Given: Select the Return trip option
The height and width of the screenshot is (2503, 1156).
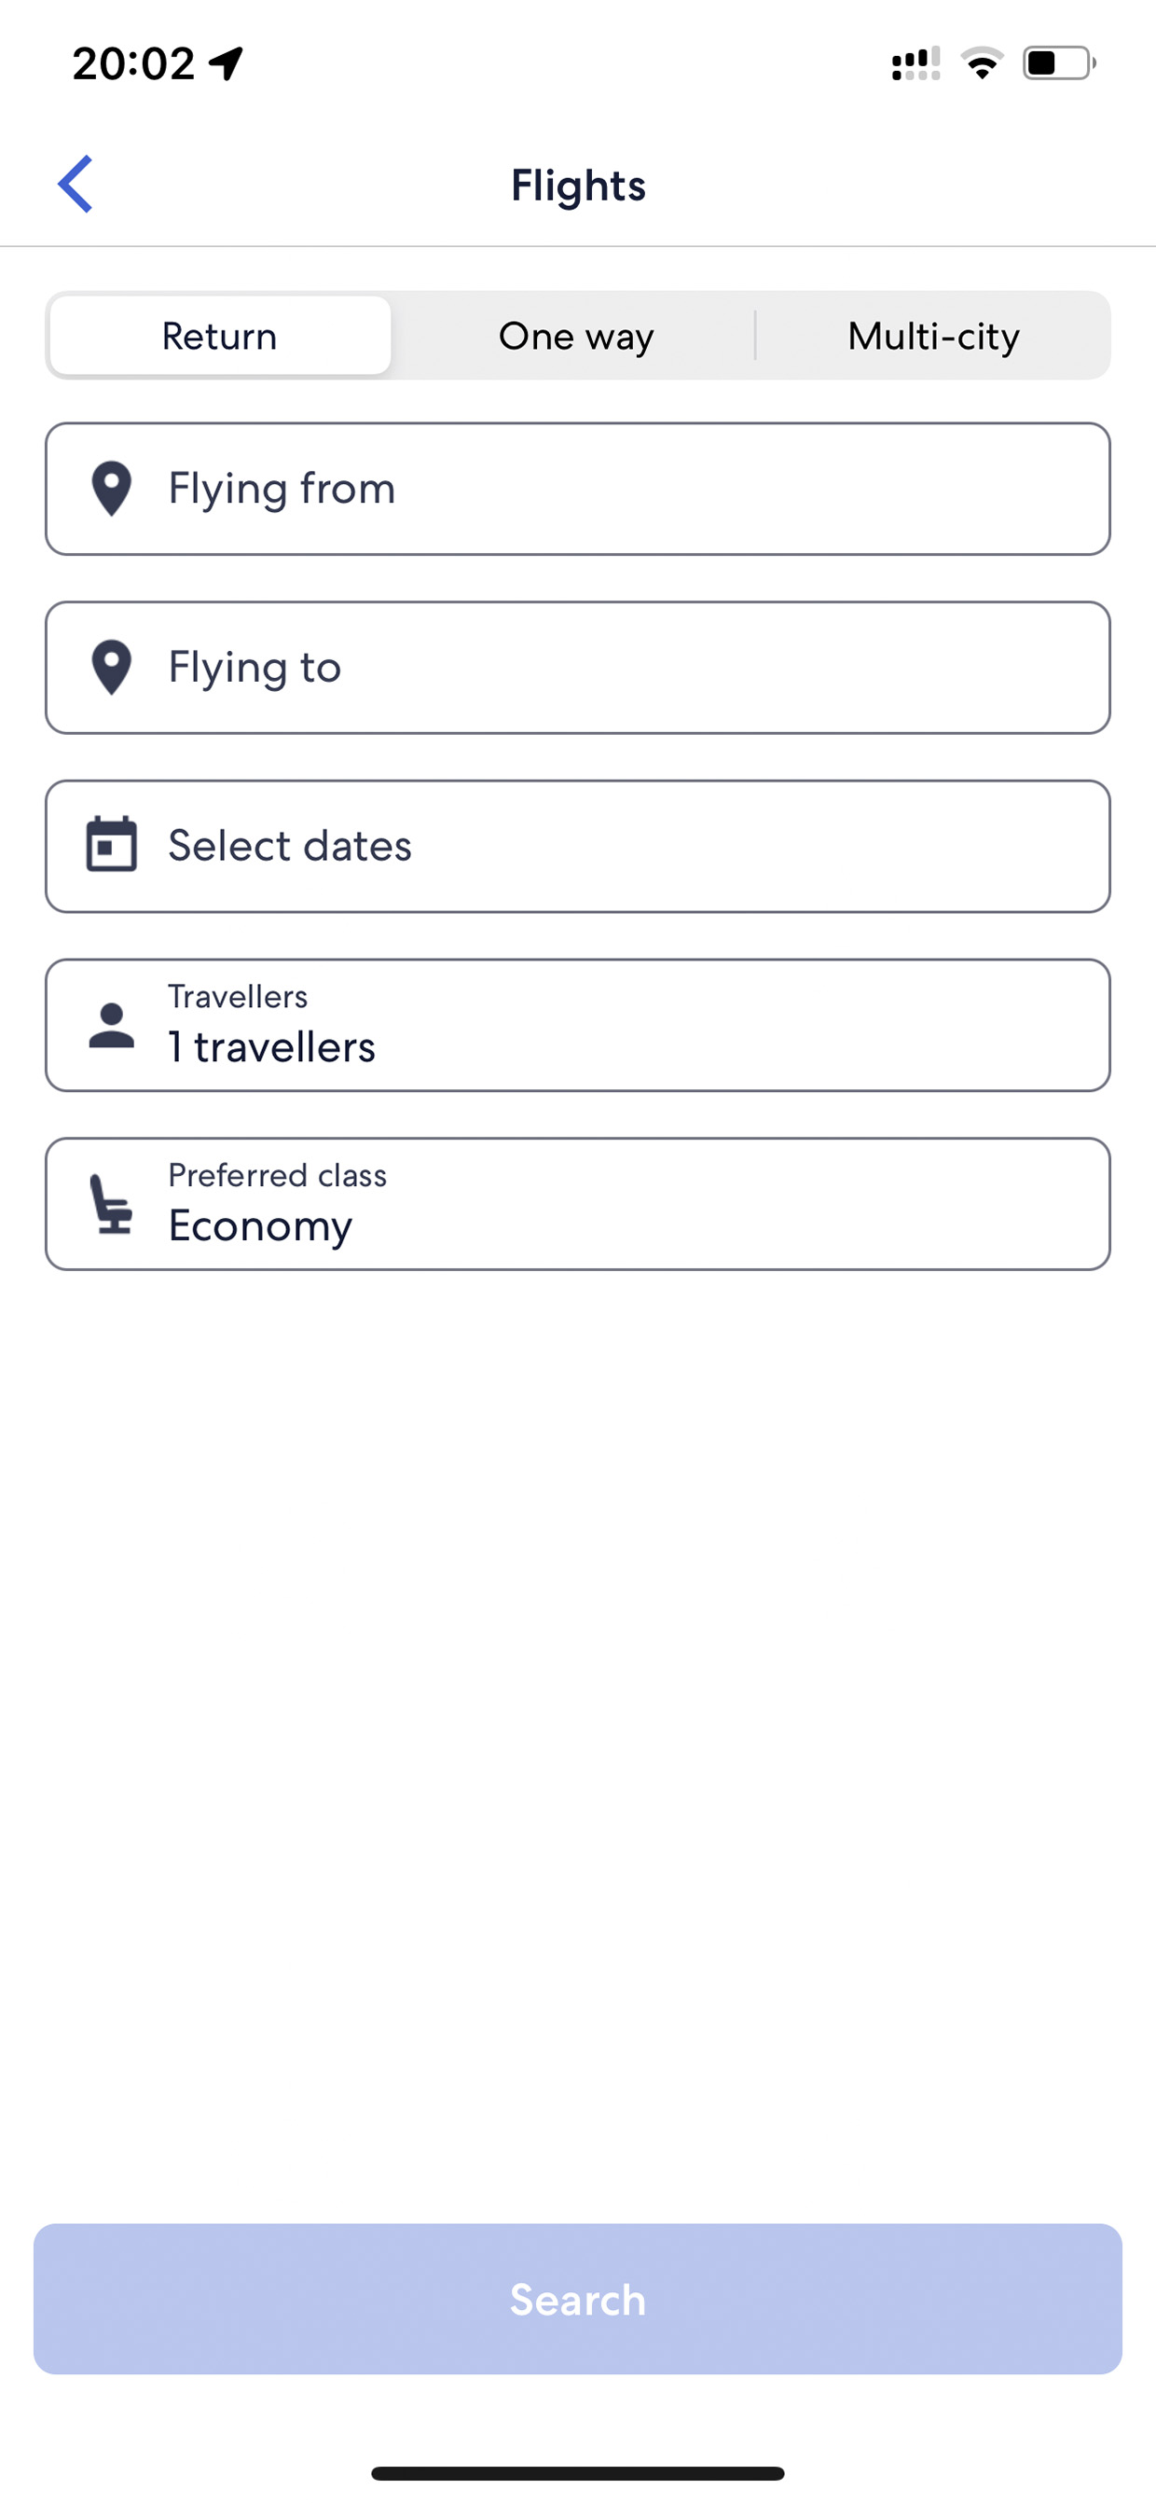Looking at the screenshot, I should (x=221, y=335).
